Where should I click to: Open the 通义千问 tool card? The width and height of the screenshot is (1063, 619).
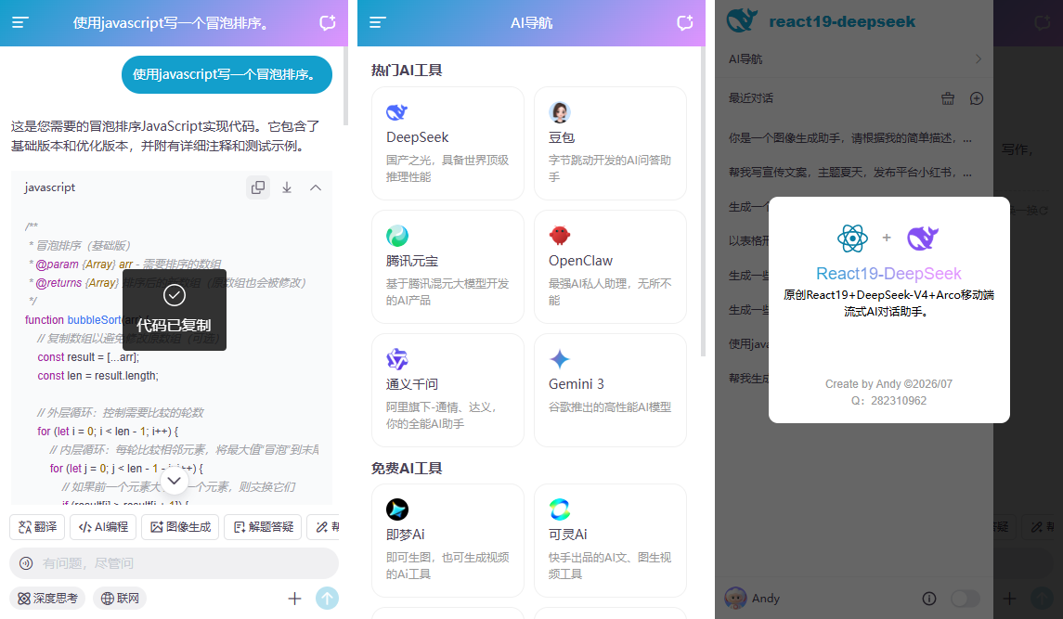(448, 390)
